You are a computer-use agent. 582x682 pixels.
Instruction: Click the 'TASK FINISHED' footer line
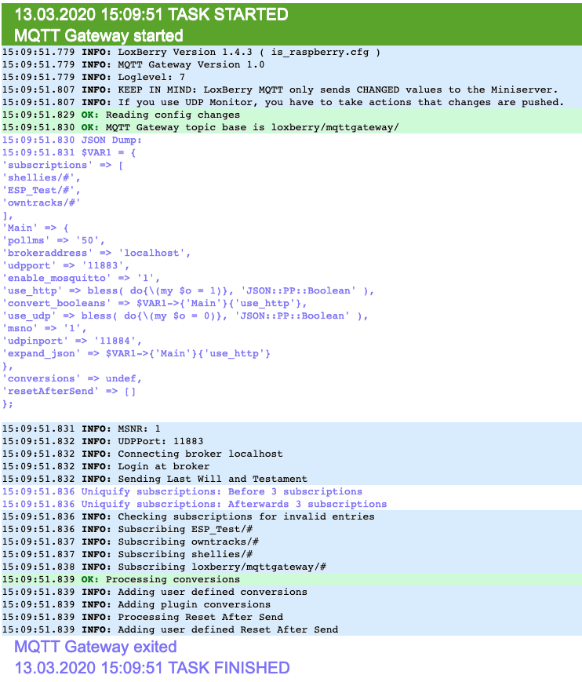152,668
